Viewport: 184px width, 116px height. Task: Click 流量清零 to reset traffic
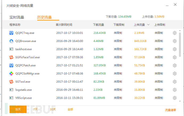[x=170, y=110]
